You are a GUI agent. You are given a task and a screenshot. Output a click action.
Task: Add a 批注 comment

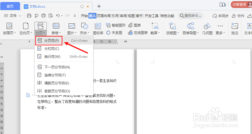tap(235, 29)
